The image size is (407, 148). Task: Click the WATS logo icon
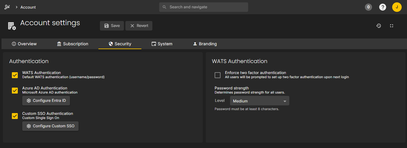7,7
